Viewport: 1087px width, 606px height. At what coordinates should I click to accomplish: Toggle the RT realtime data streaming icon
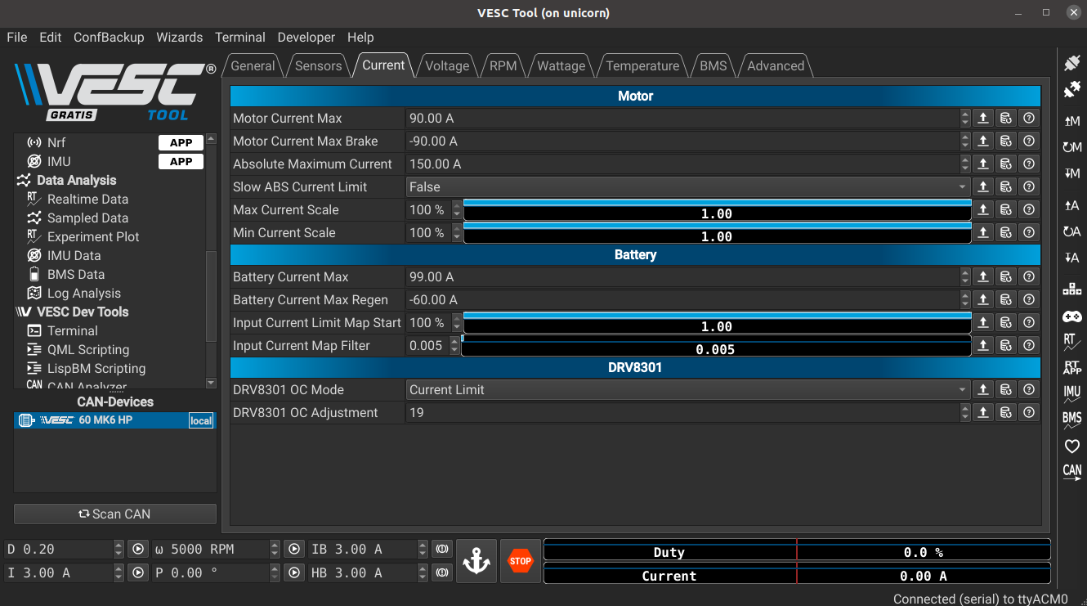tap(1071, 341)
